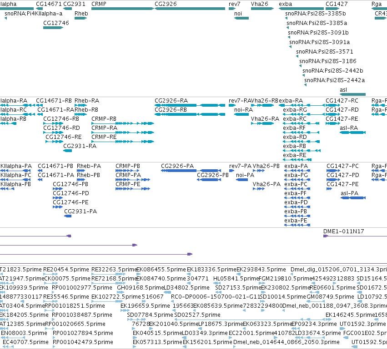Screen dimensions: 387x349
Task: Select the exba-PD protein label
Action: tap(296, 202)
